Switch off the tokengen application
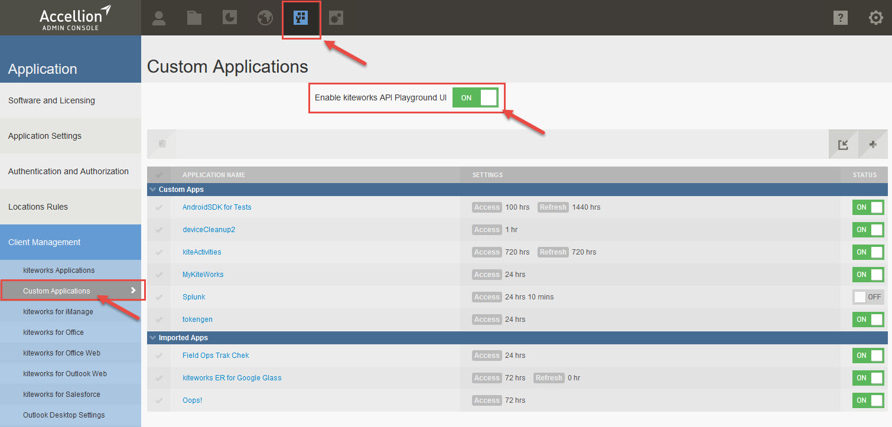892x427 pixels. (x=868, y=319)
